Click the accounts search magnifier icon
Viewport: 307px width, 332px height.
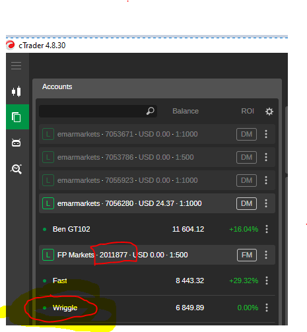[151, 111]
